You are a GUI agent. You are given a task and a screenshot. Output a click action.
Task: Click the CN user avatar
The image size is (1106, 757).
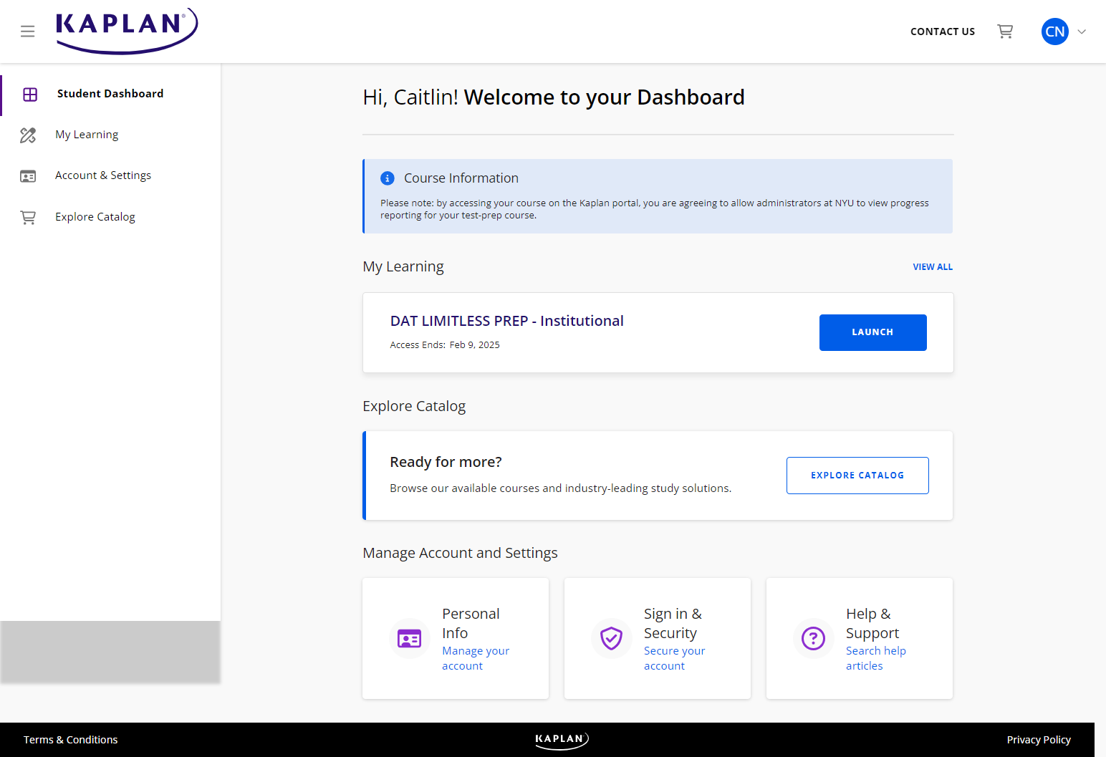1054,32
